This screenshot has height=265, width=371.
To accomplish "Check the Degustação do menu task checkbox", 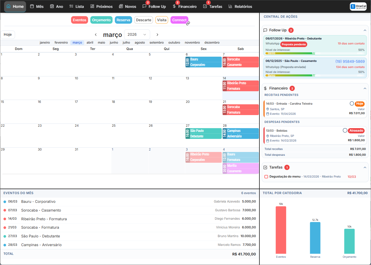I will click(x=266, y=177).
